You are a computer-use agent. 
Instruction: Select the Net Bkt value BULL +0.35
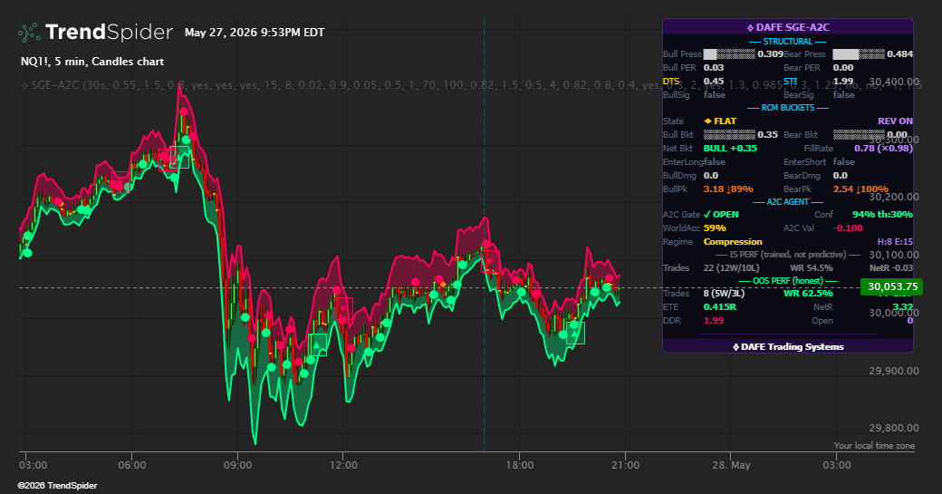pyautogui.click(x=731, y=148)
